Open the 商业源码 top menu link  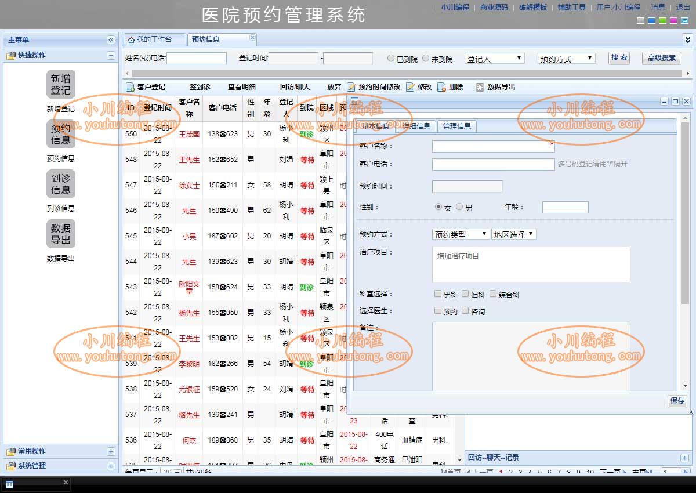pyautogui.click(x=494, y=8)
